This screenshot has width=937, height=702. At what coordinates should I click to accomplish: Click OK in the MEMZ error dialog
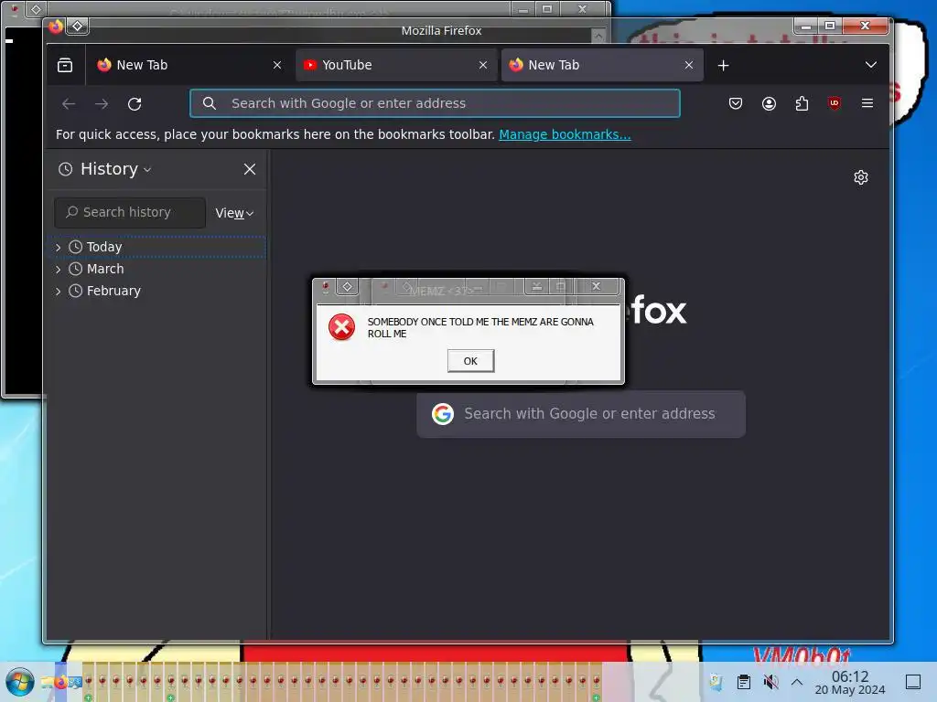click(471, 361)
